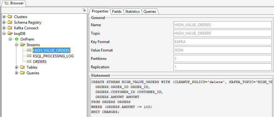Click the CREATE STREAM statement line
Viewport: 274px width, 117px height.
pos(182,82)
